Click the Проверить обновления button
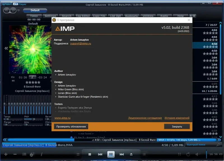The width and height of the screenshot is (224, 161). point(71,127)
